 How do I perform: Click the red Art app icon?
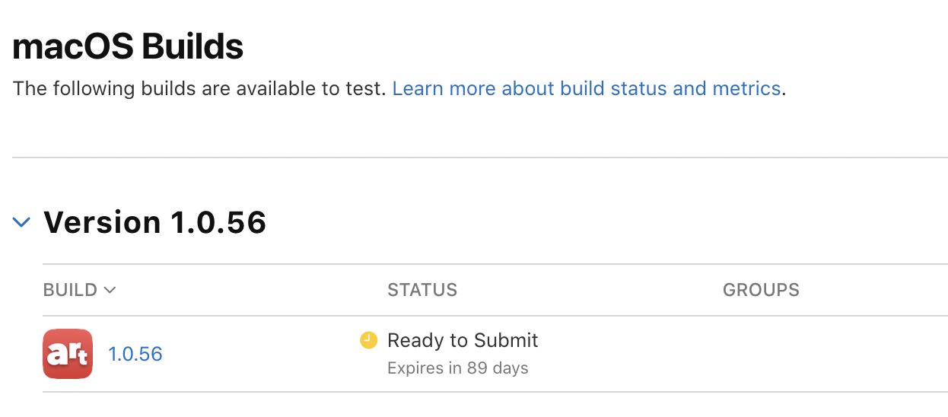pyautogui.click(x=68, y=354)
